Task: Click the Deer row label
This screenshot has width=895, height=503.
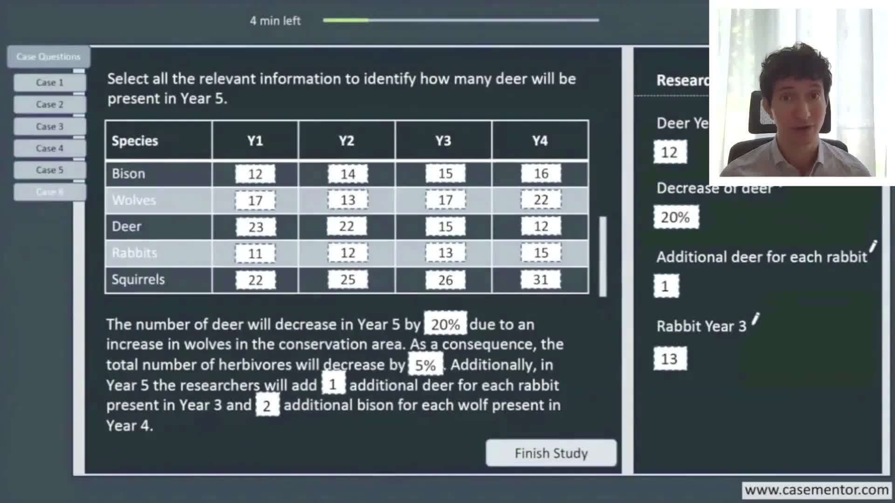Action: tap(126, 226)
